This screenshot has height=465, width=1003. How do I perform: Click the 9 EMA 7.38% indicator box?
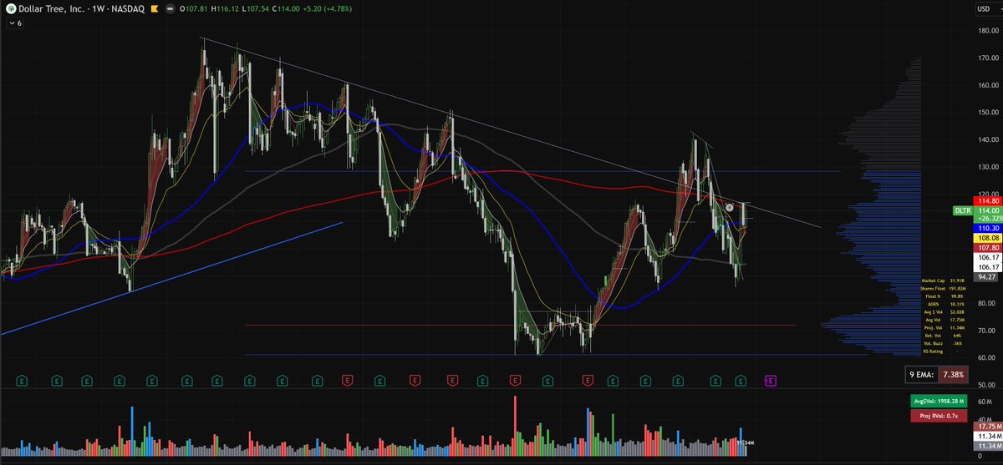coord(939,376)
